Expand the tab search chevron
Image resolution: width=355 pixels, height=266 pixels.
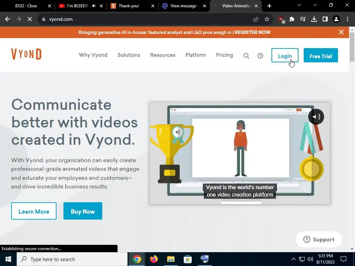[x=299, y=5]
